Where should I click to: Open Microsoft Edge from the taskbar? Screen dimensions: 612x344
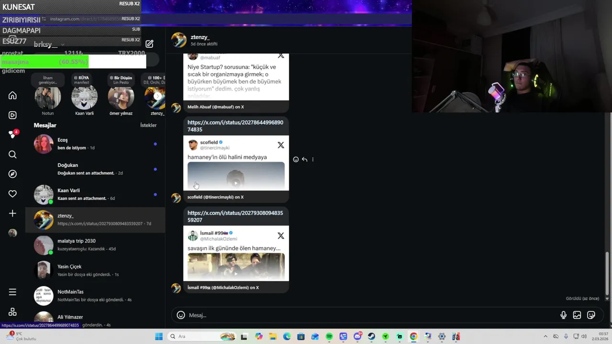(x=287, y=336)
